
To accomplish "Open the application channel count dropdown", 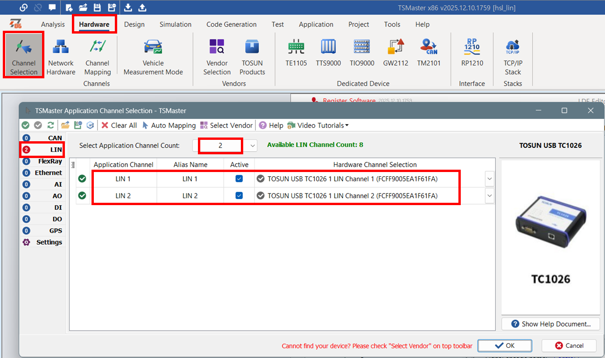I will pos(253,146).
